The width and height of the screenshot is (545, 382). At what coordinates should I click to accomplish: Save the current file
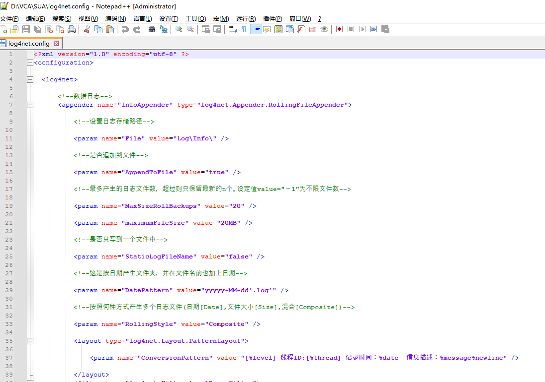(26, 29)
